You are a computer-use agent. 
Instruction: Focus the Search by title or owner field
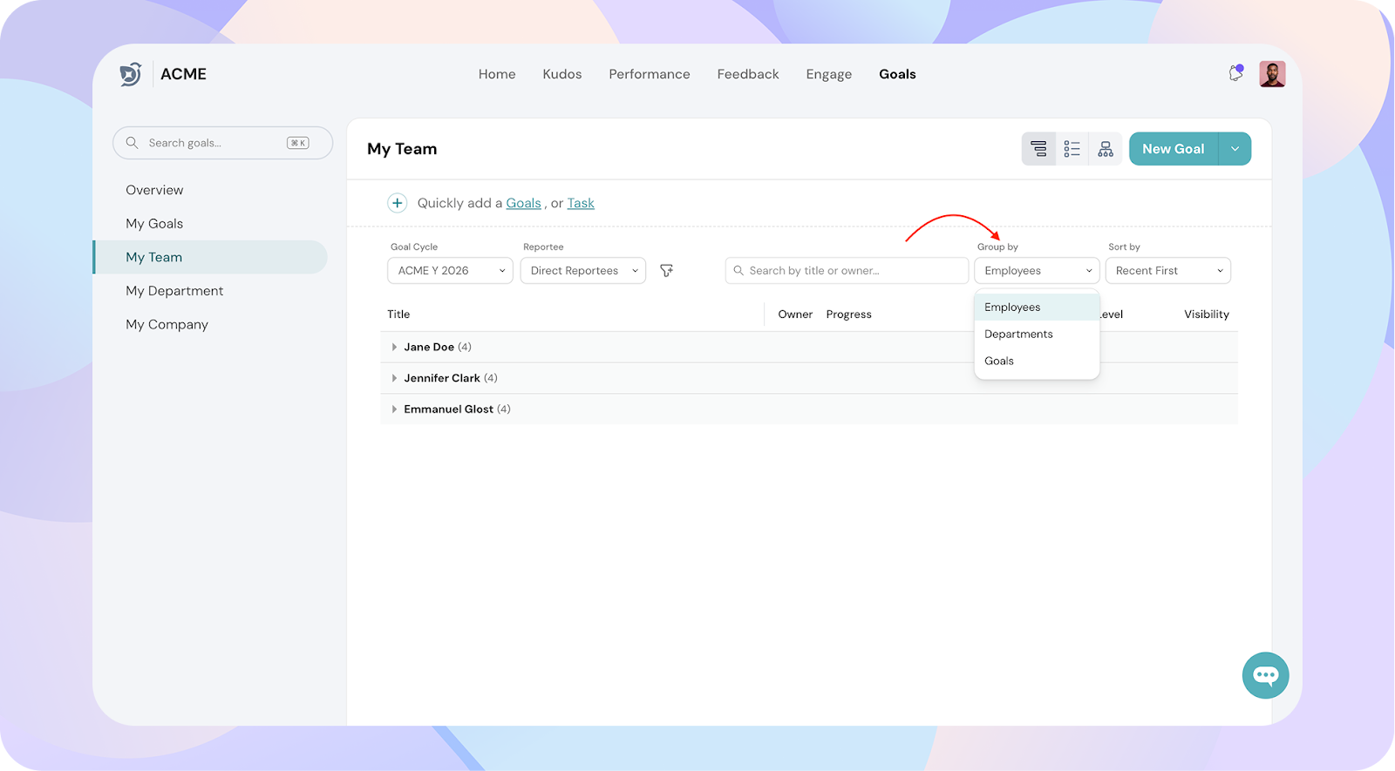point(847,271)
